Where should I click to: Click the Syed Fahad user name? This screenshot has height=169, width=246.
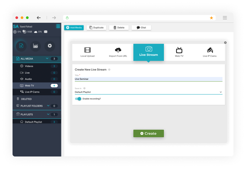[x=26, y=27]
